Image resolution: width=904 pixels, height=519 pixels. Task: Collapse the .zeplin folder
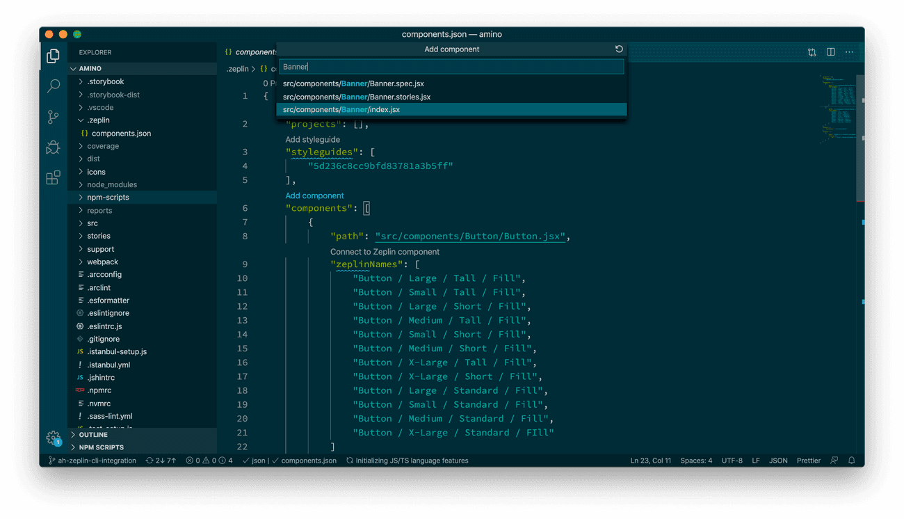[x=98, y=120]
